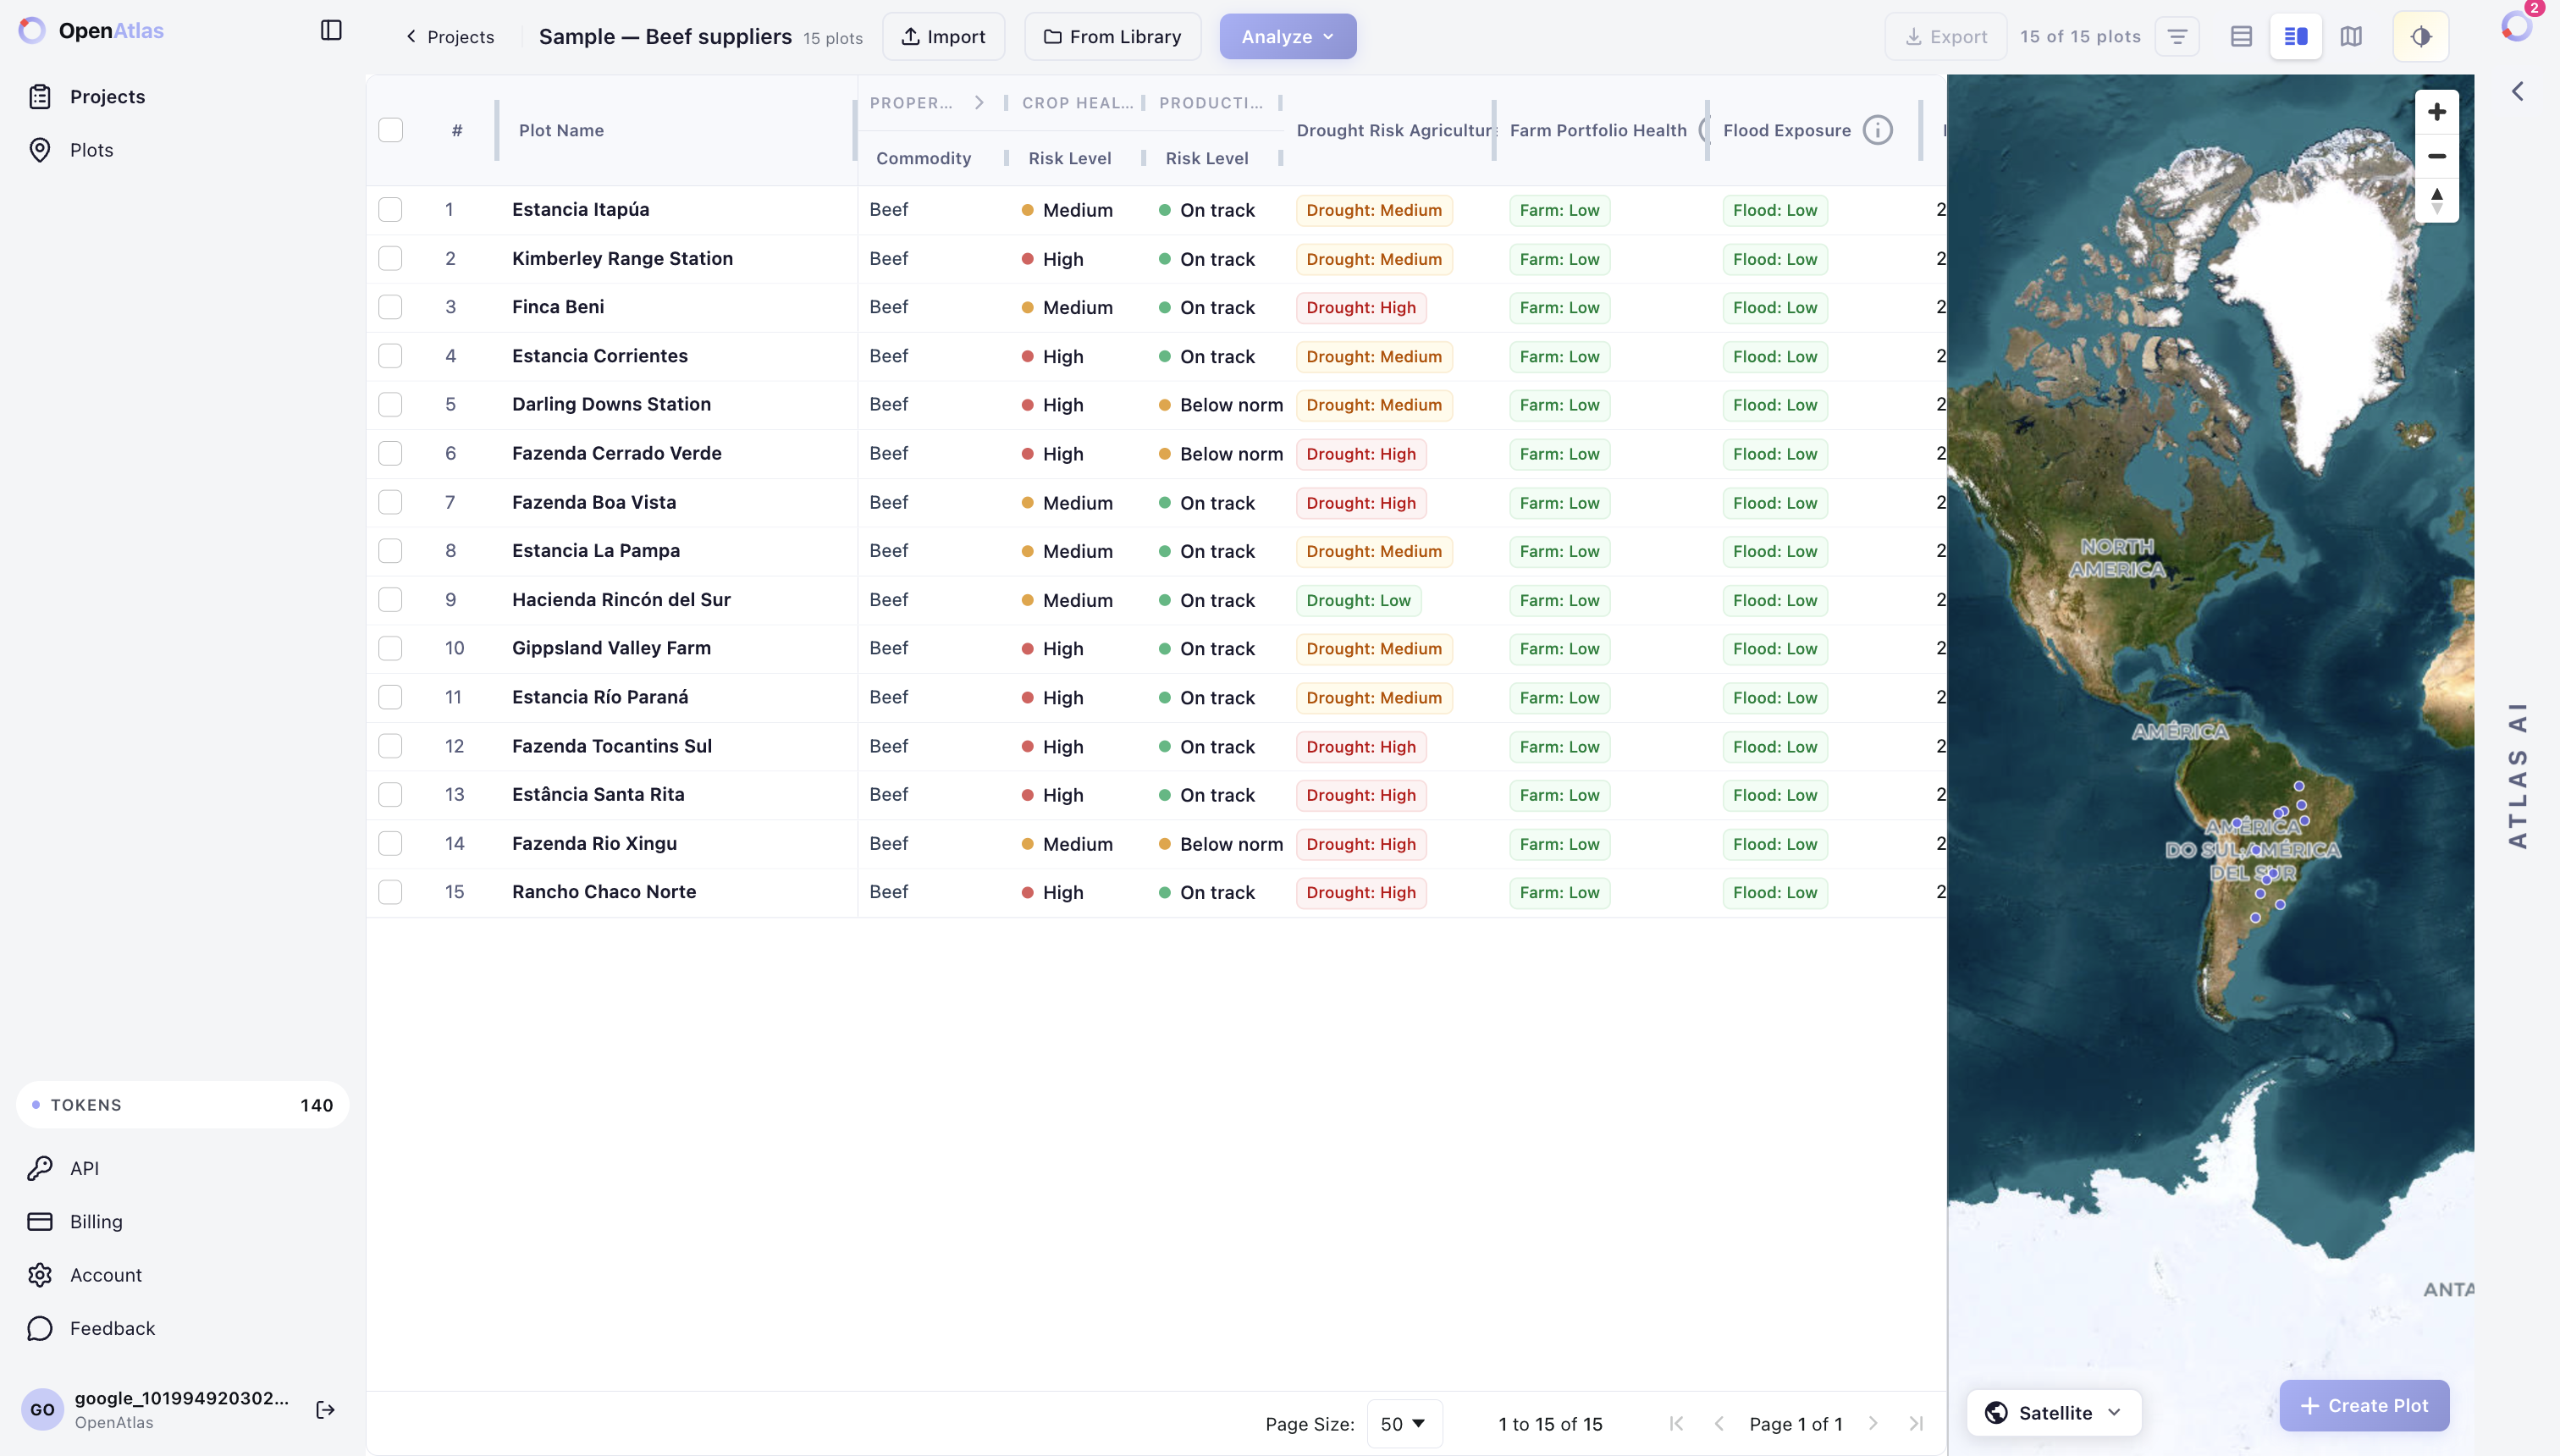The width and height of the screenshot is (2560, 1456).
Task: Click the From Library button
Action: click(x=1112, y=37)
